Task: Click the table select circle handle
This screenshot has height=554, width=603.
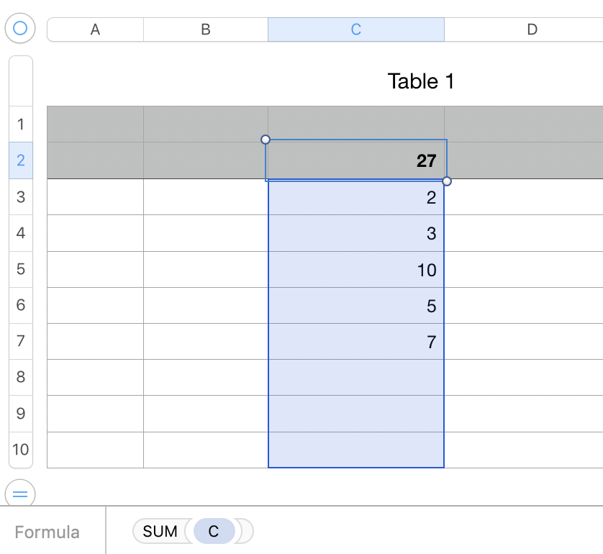Action: [20, 29]
